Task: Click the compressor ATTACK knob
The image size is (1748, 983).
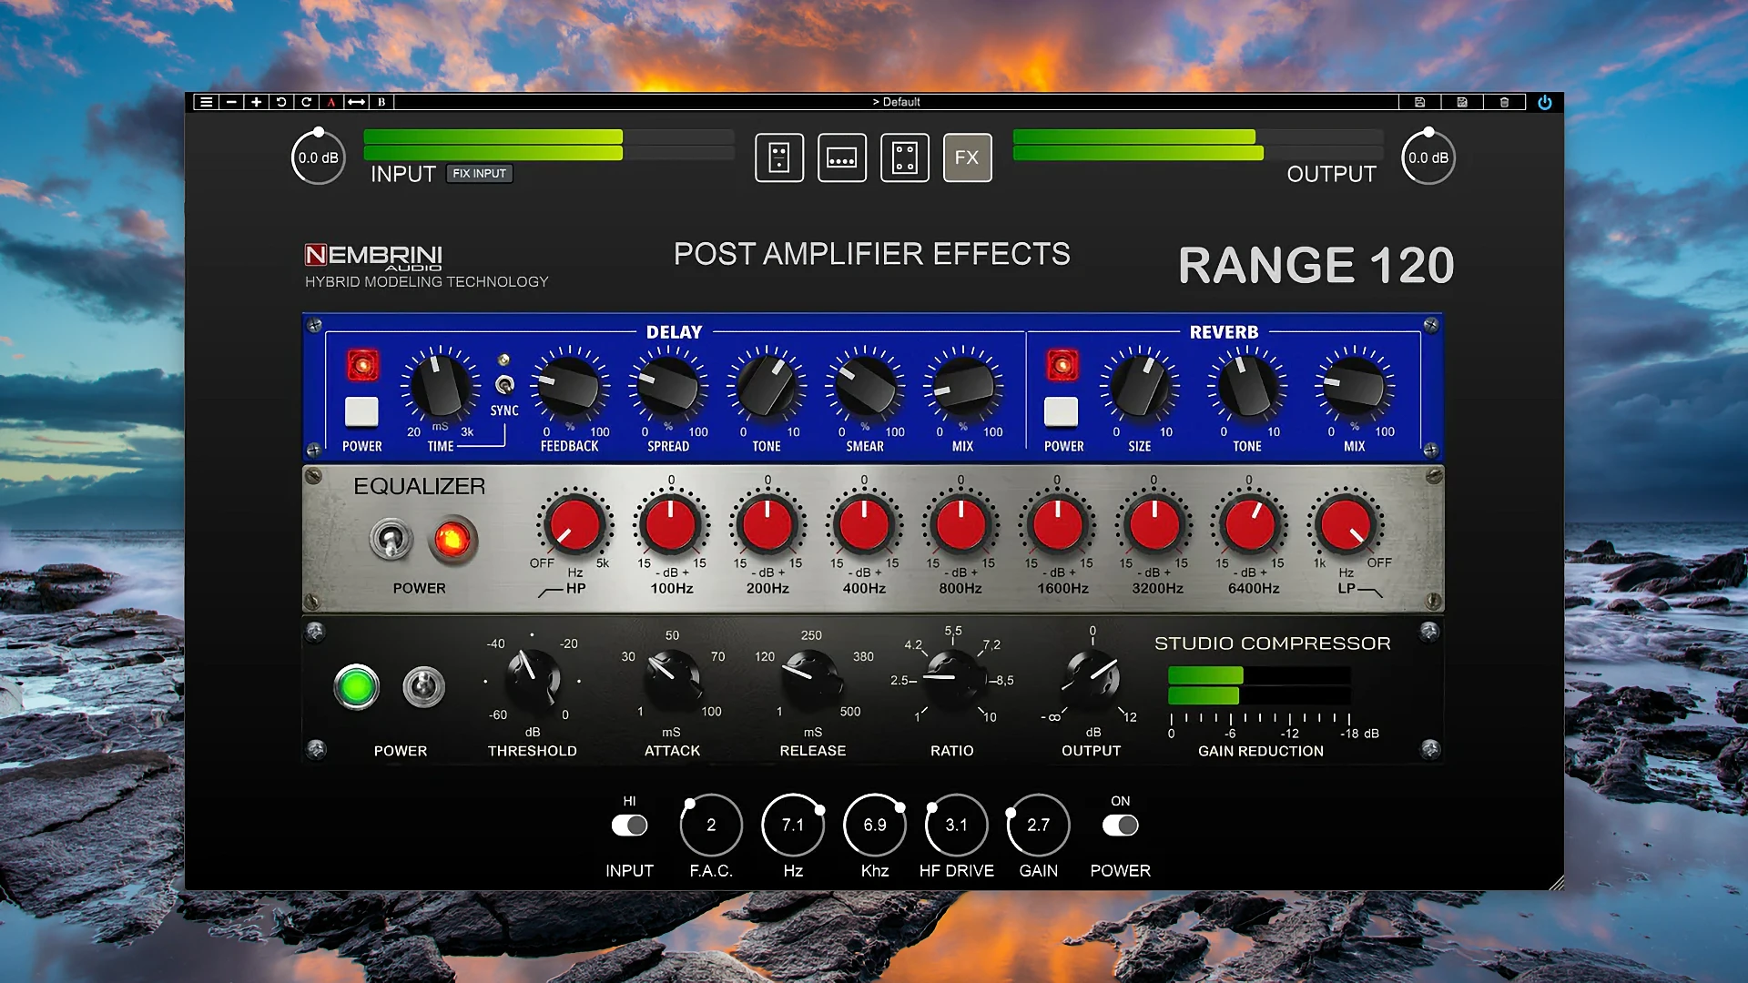Action: (672, 679)
